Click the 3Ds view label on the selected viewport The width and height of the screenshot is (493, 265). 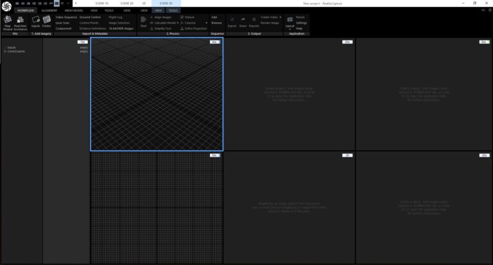click(214, 42)
